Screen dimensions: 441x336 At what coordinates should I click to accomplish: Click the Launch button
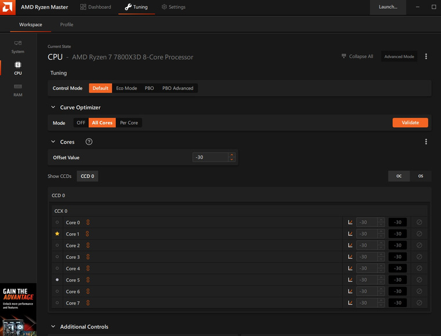click(x=388, y=7)
